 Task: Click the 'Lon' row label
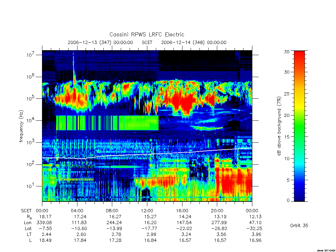(28, 223)
